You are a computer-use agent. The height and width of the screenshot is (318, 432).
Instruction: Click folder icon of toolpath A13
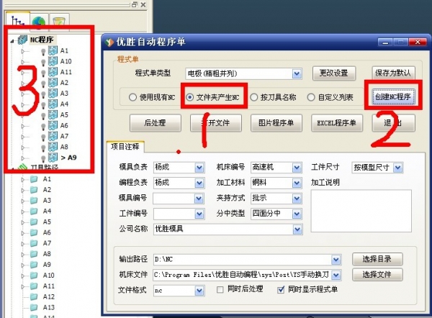[34, 307]
